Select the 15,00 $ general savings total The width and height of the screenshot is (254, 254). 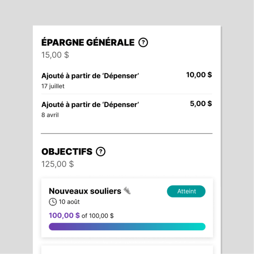pos(55,55)
